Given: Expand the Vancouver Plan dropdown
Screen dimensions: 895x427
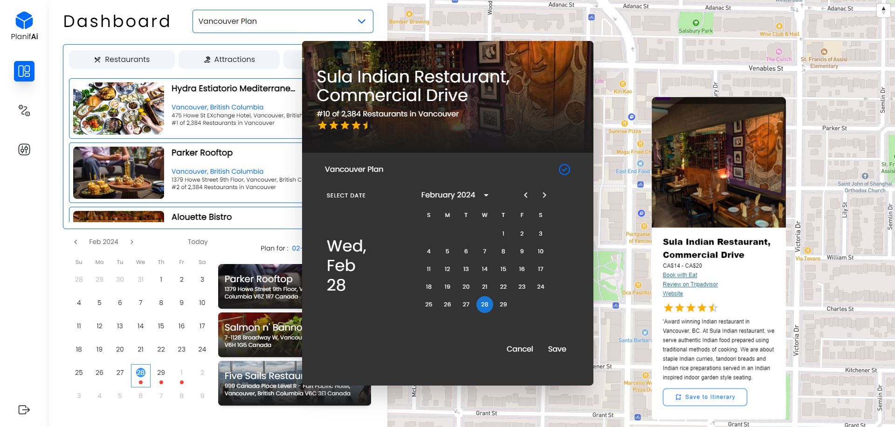Looking at the screenshot, I should 283,21.
